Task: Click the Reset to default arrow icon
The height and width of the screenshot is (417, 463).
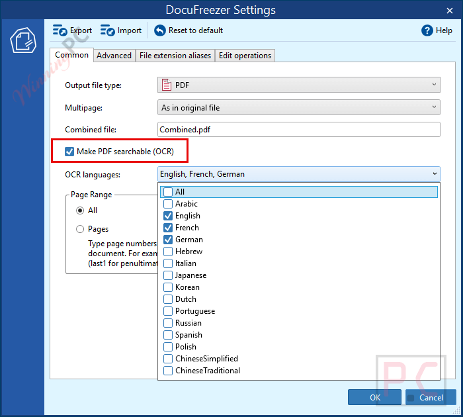Action: coord(160,30)
